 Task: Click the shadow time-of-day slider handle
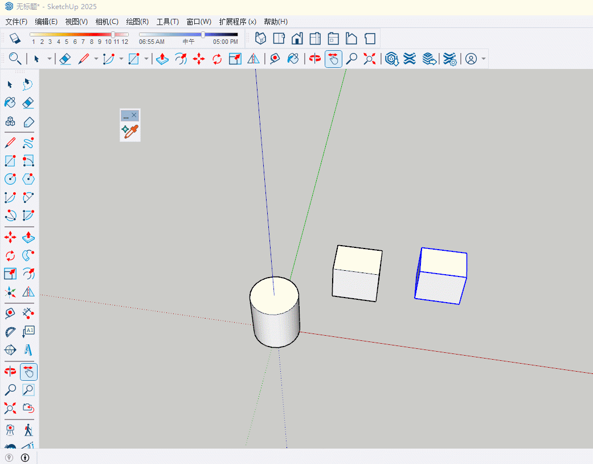pyautogui.click(x=203, y=35)
